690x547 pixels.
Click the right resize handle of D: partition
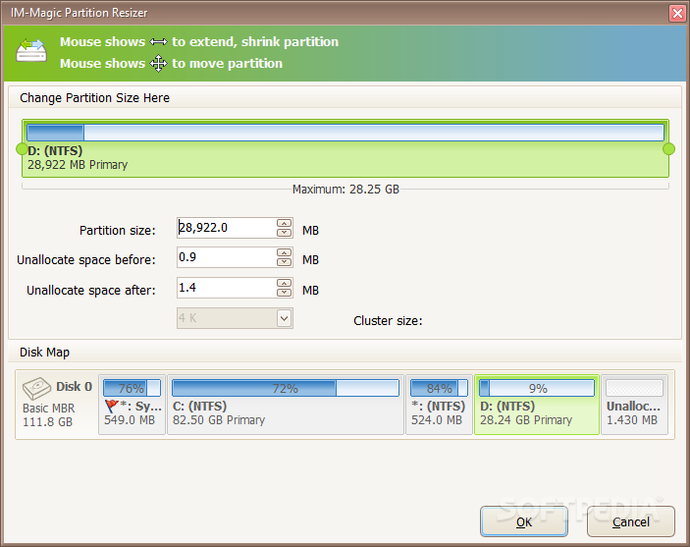click(668, 149)
